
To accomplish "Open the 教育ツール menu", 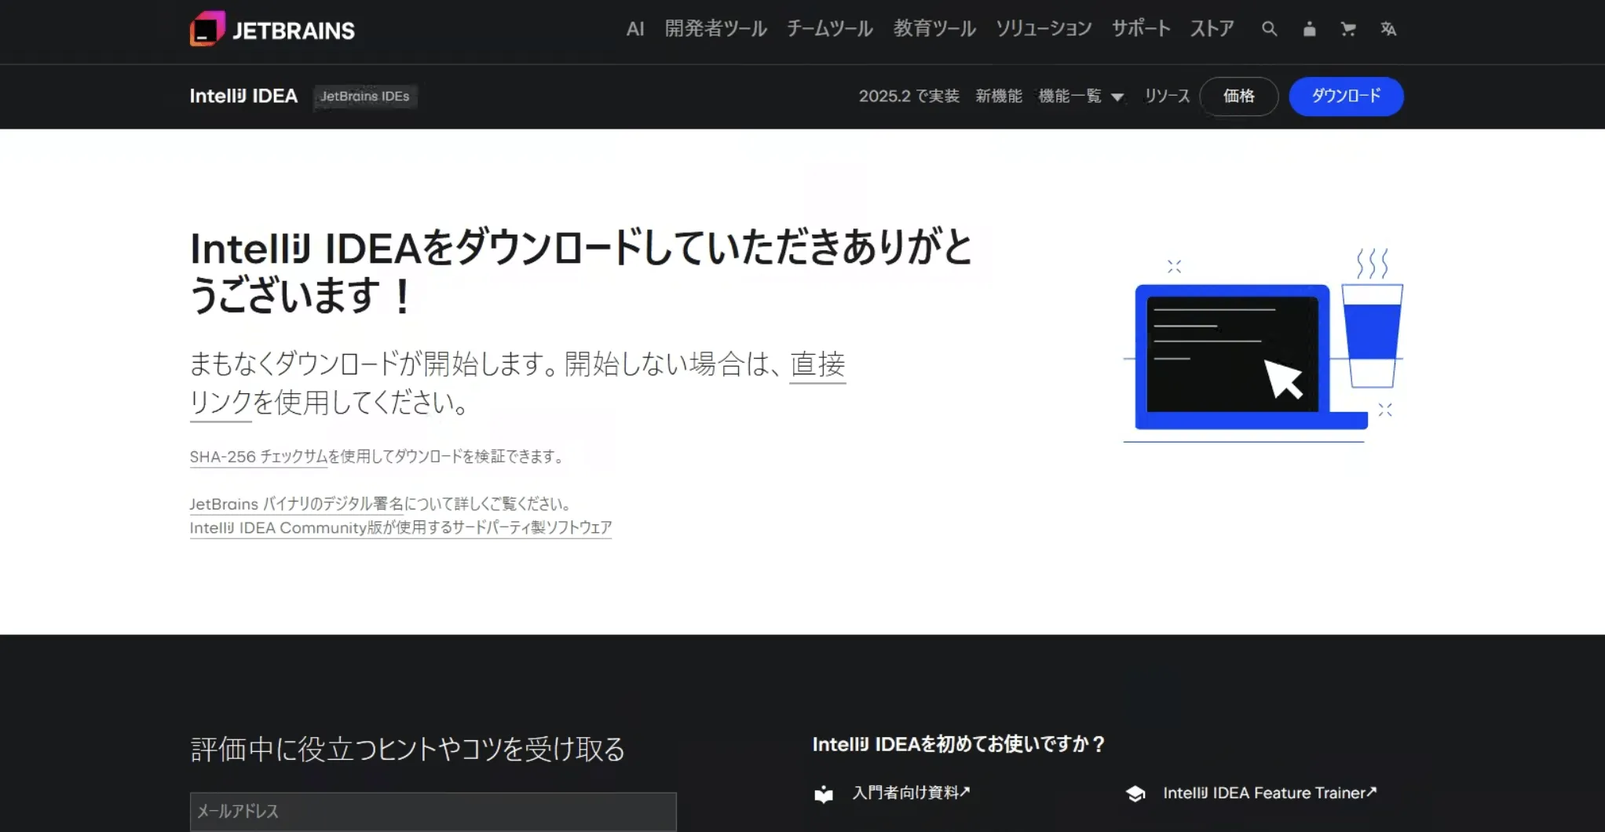I will [934, 29].
